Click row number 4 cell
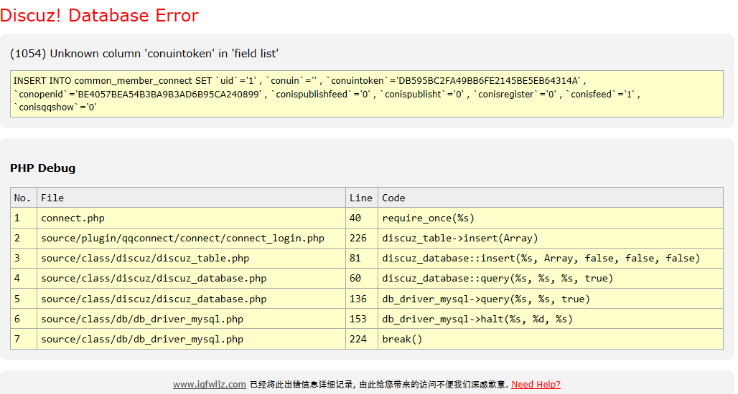 [x=24, y=279]
